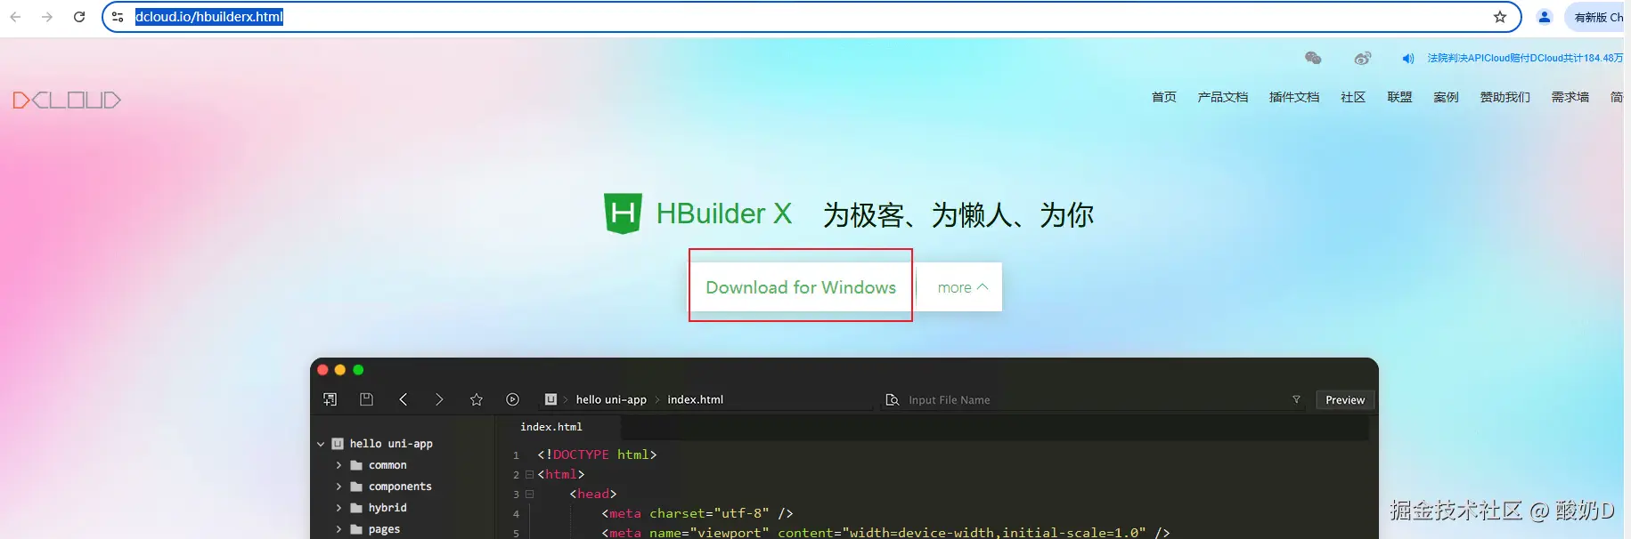Click the dcloud.io address bar URL
Viewport: 1631px width, 539px height.
(x=209, y=17)
